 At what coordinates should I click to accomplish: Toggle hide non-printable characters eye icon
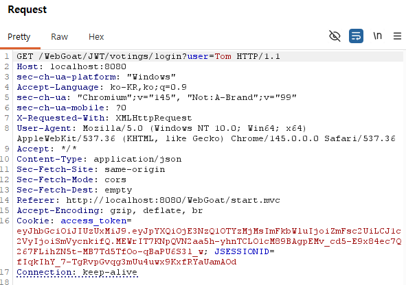(x=335, y=36)
